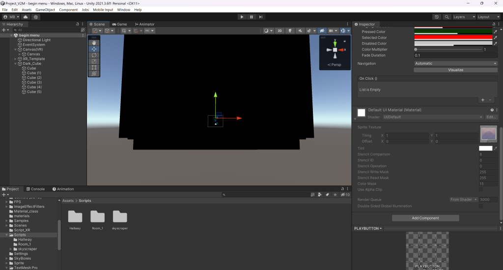
Task: Open cloud services icon in toolbar
Action: point(26,17)
